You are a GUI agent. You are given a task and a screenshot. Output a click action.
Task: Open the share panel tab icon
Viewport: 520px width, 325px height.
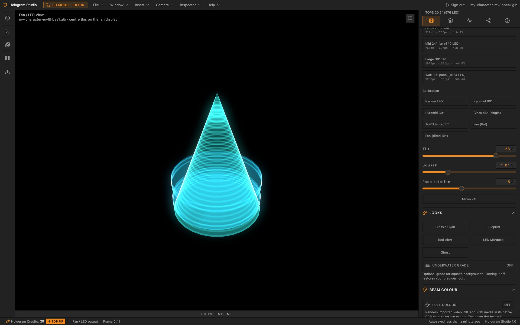[488, 21]
